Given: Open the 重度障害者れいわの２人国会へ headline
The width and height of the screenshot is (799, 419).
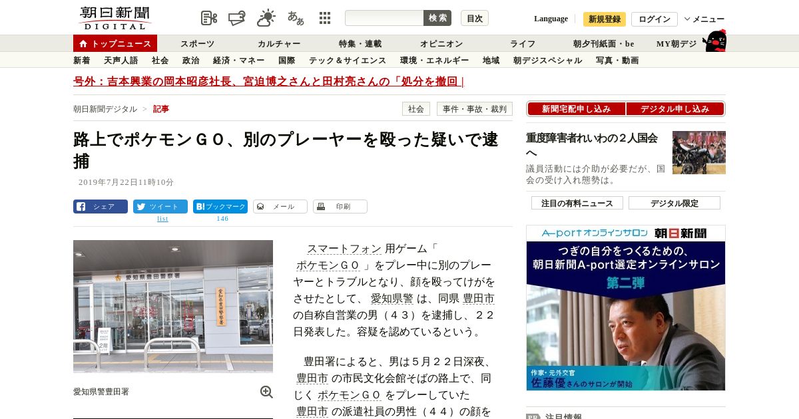Looking at the screenshot, I should [x=592, y=146].
